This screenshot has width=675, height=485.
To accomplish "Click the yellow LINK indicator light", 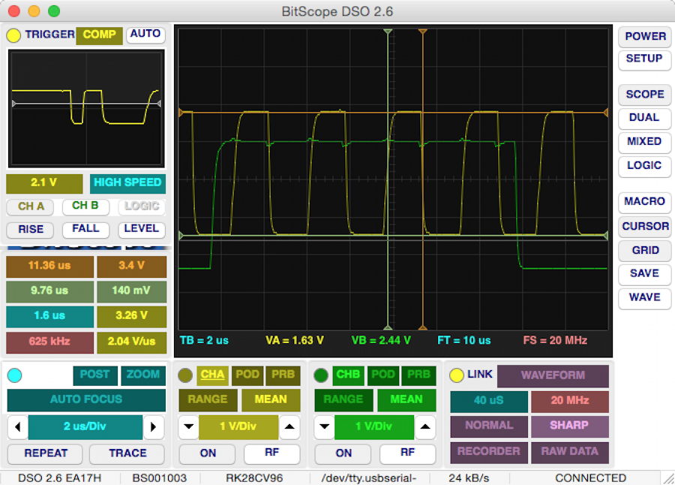I will pyautogui.click(x=456, y=375).
